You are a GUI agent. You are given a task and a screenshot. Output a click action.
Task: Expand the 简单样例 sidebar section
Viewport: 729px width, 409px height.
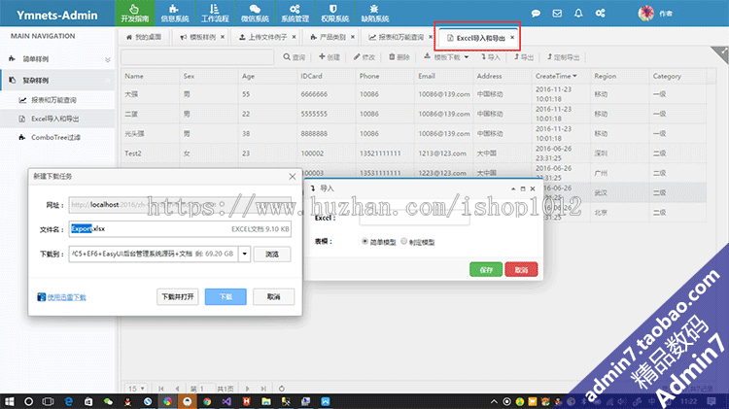[57, 59]
